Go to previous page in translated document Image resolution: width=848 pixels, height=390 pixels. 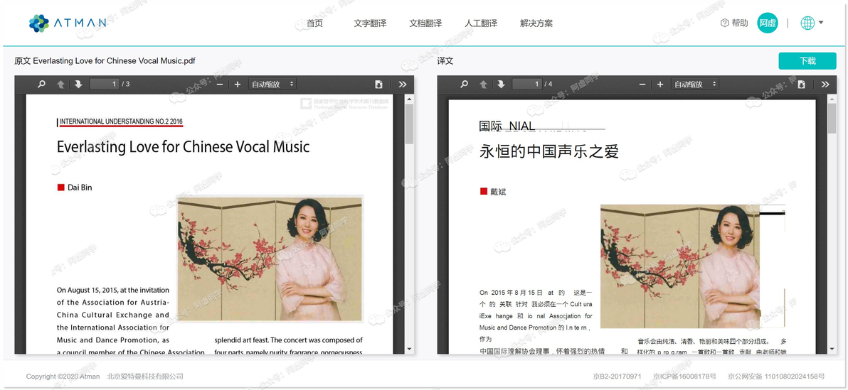tap(484, 85)
